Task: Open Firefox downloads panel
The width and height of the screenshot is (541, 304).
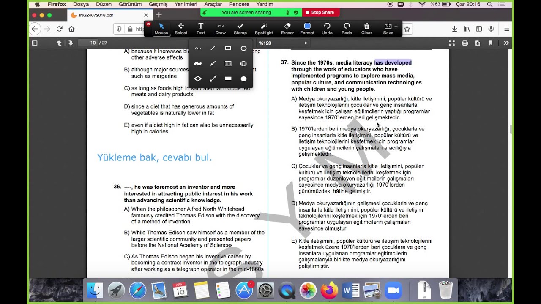Action: tap(454, 29)
